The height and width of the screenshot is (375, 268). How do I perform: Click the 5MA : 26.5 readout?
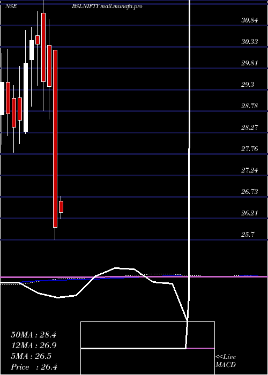(31, 356)
